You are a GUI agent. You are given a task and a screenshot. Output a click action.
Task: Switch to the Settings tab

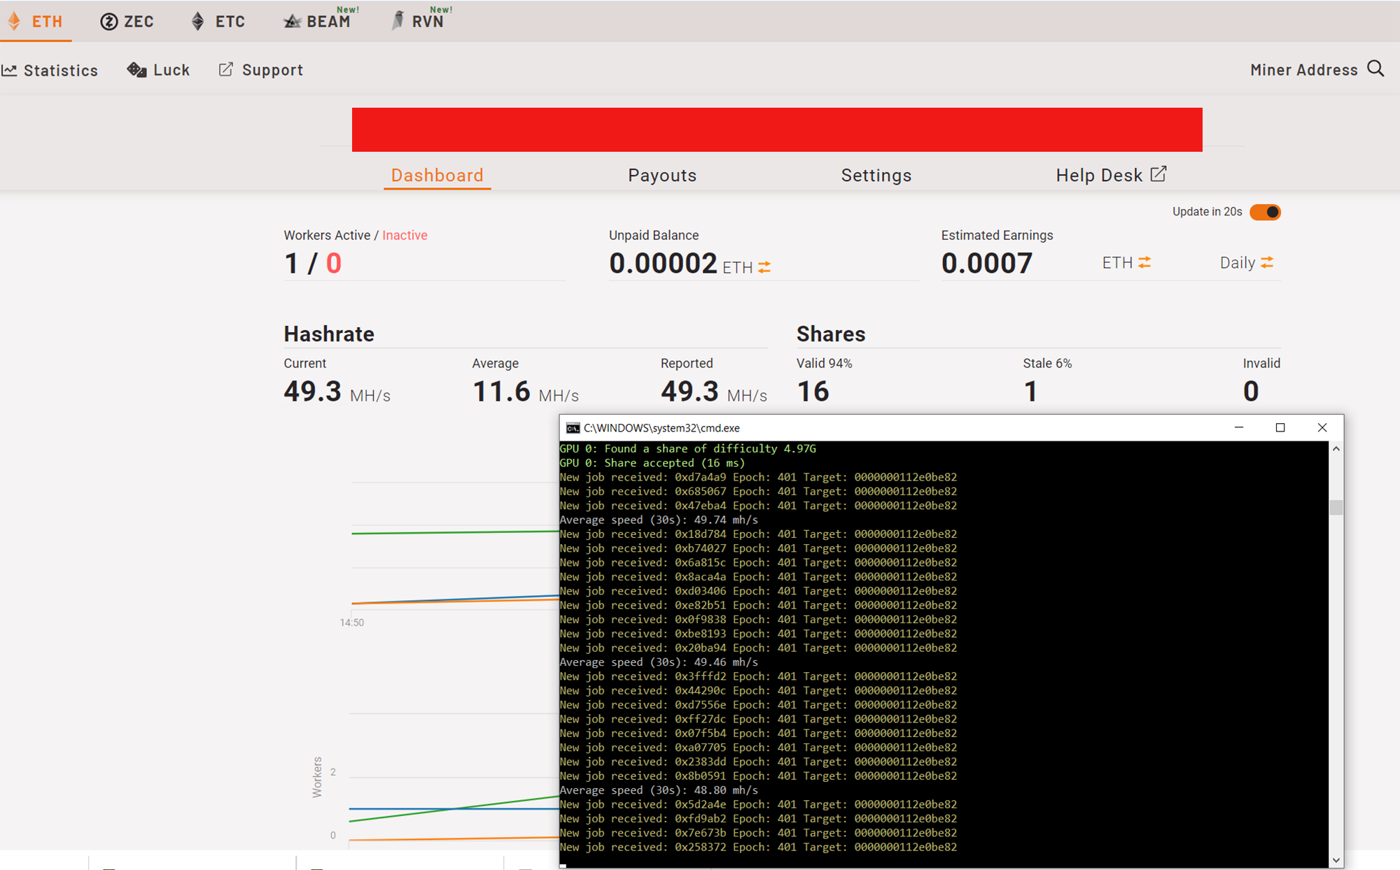tap(876, 176)
